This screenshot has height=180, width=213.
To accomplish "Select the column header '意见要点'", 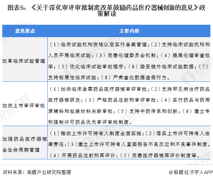I will tap(25, 31).
